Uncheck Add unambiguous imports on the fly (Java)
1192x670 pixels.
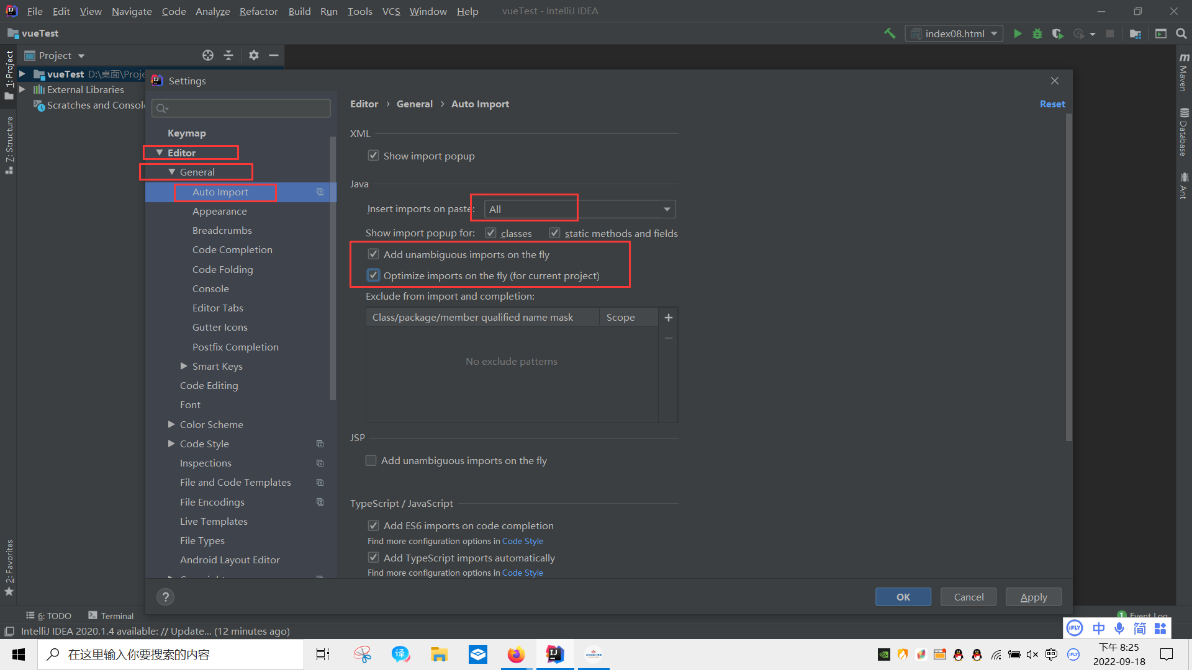pyautogui.click(x=373, y=254)
